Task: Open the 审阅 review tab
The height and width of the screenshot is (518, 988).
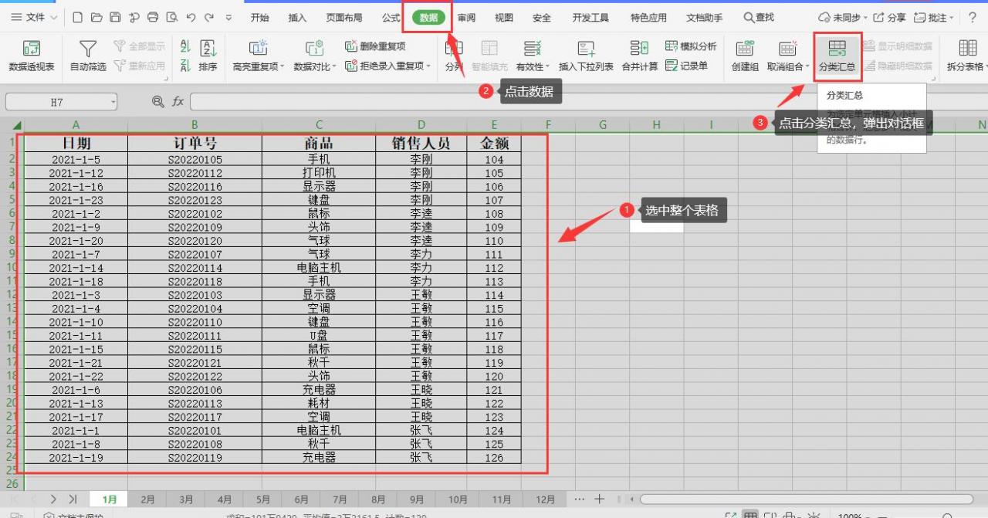Action: 466,16
